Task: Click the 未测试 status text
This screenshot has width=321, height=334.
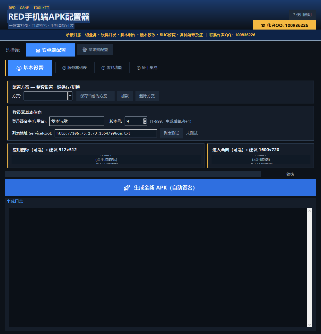Action: point(192,133)
